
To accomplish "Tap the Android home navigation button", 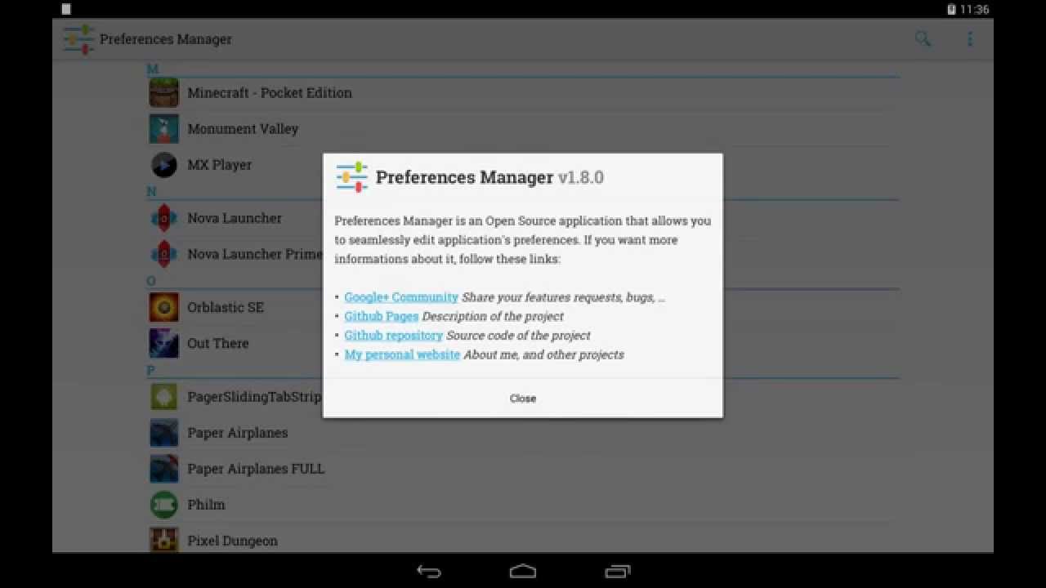I will [x=523, y=571].
